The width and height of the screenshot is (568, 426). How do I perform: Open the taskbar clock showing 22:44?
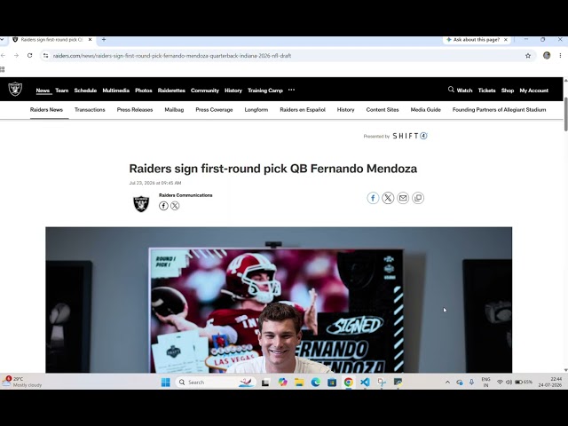click(x=550, y=382)
